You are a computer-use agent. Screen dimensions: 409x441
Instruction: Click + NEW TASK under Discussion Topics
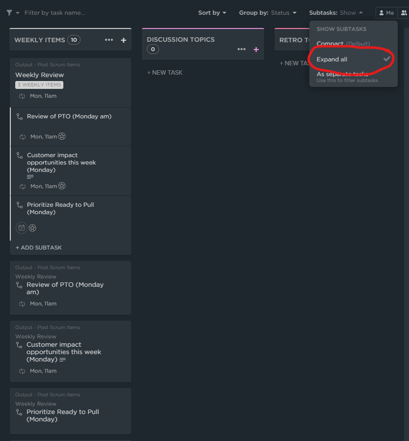tap(165, 73)
